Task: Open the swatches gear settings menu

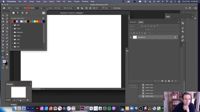Action: (x=43, y=18)
